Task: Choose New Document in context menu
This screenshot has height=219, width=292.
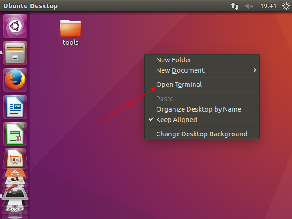Action: point(202,70)
